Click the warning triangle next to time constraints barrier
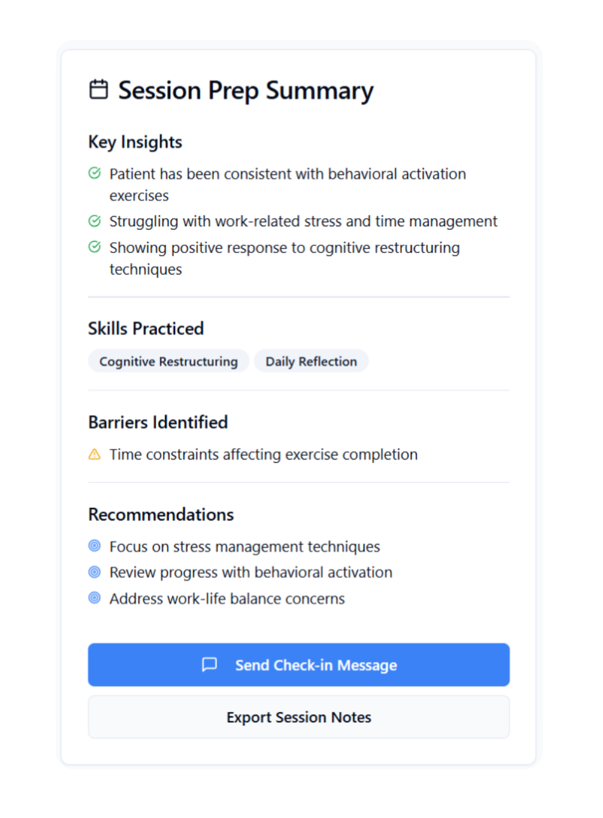The width and height of the screenshot is (603, 818). [95, 453]
